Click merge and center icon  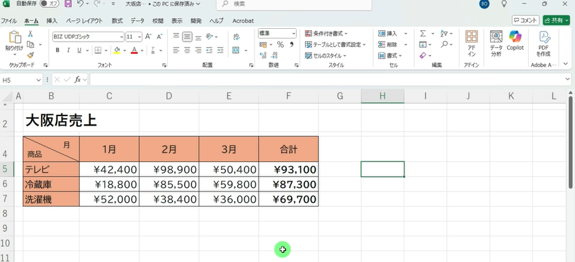pyautogui.click(x=236, y=50)
